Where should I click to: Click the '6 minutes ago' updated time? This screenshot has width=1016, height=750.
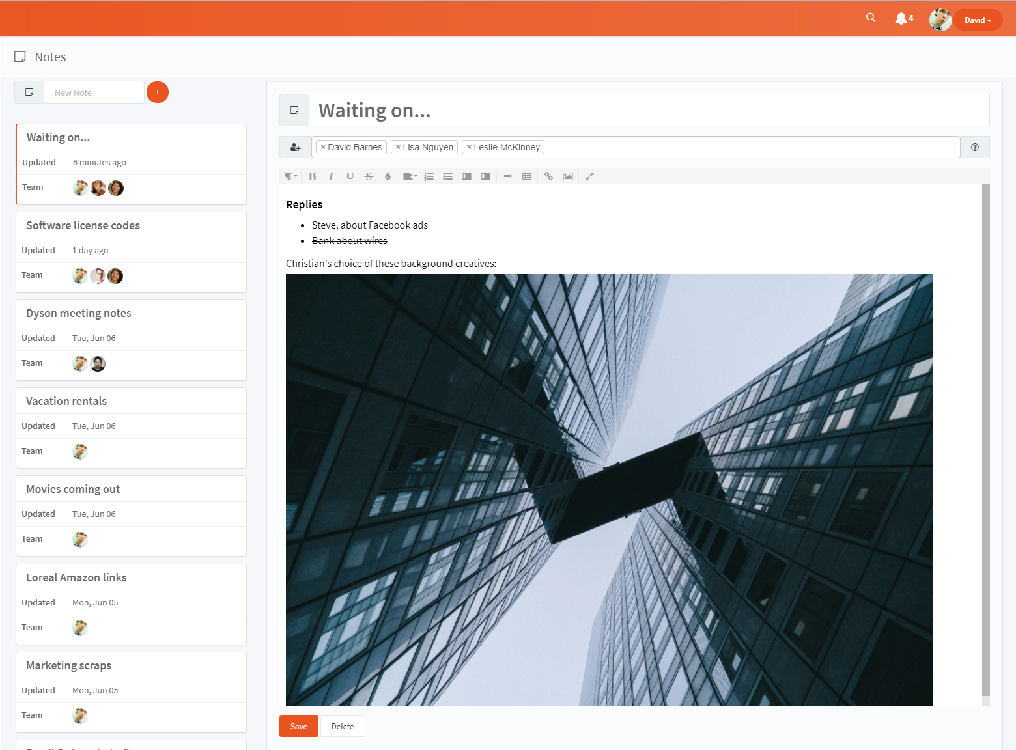[x=100, y=163]
